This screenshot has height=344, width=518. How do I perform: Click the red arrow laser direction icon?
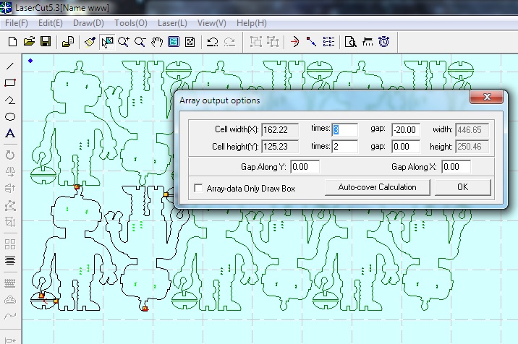[x=294, y=42]
